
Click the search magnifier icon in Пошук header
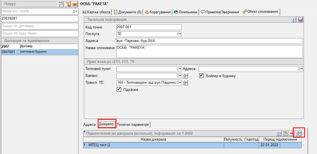click(61, 4)
